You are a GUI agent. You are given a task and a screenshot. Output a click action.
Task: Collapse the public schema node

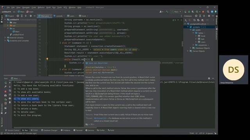pyautogui.click(x=191, y=30)
